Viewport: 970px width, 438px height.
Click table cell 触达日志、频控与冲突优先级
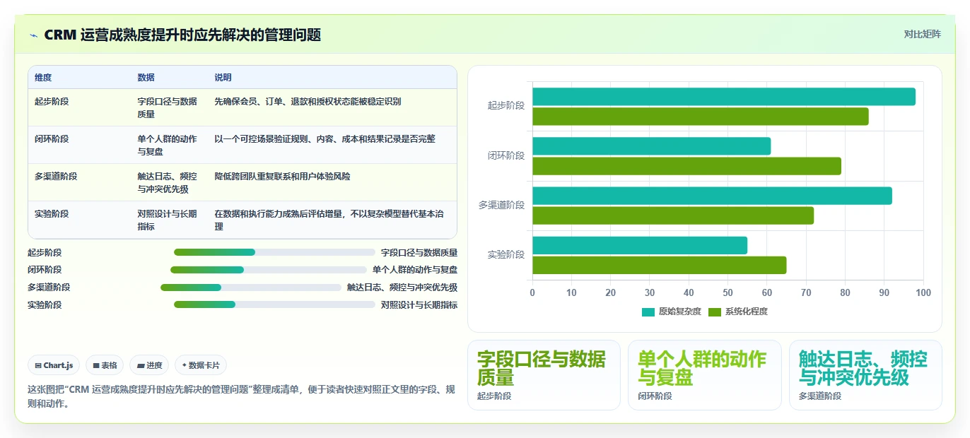click(168, 182)
